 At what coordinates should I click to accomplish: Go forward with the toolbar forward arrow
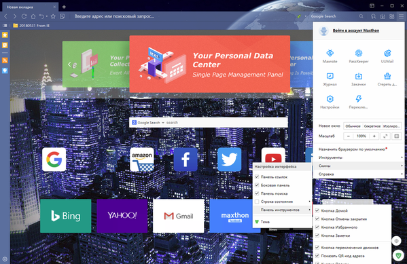pyautogui.click(x=15, y=16)
